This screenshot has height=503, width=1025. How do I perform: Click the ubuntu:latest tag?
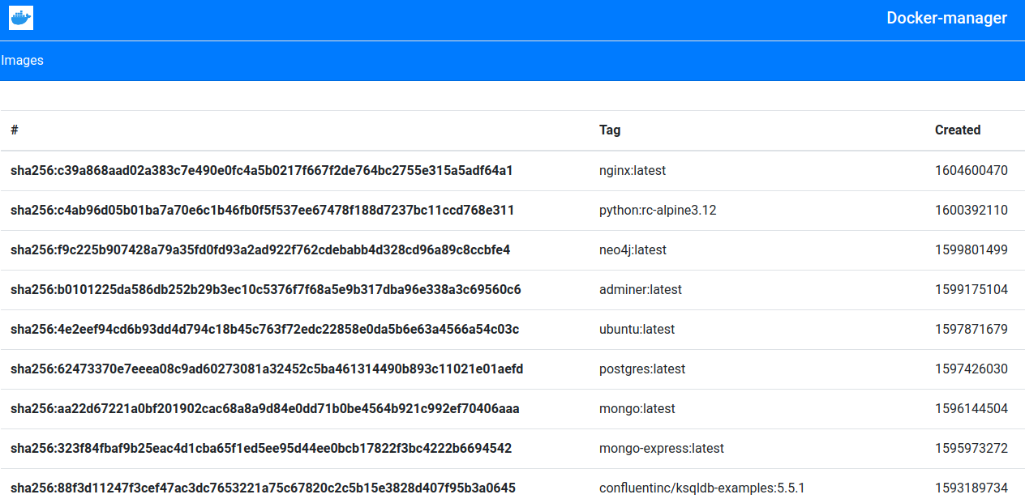coord(637,329)
